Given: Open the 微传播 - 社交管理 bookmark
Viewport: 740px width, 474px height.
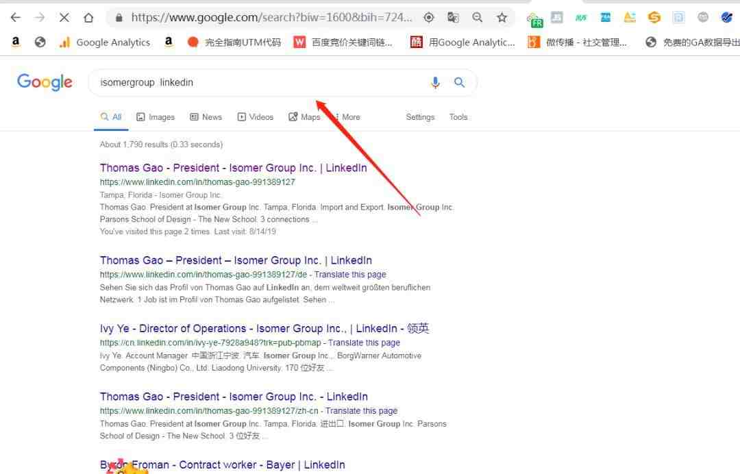Looking at the screenshot, I should (x=578, y=42).
